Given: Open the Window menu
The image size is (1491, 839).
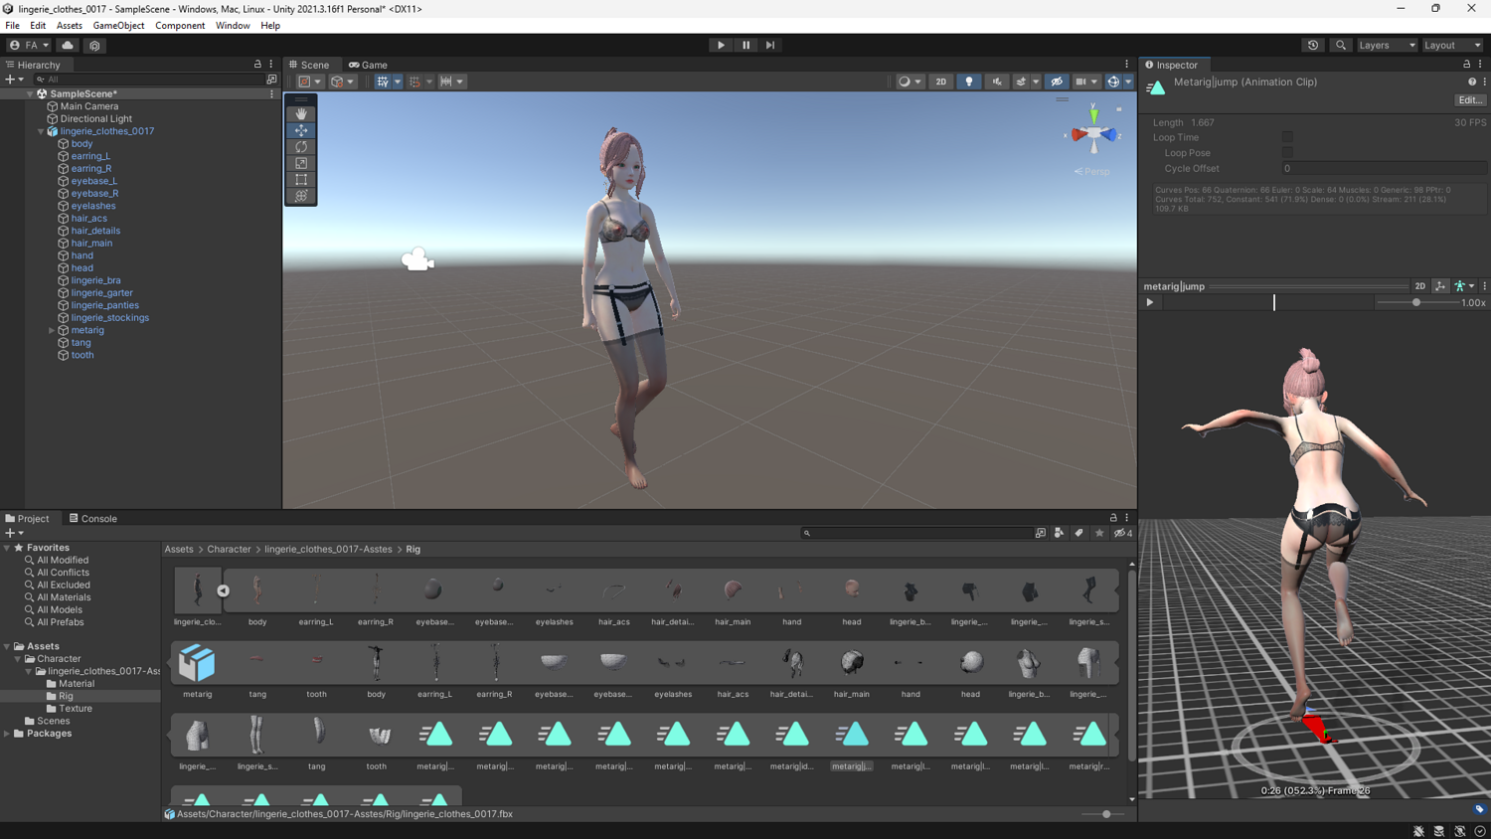Looking at the screenshot, I should [233, 26].
